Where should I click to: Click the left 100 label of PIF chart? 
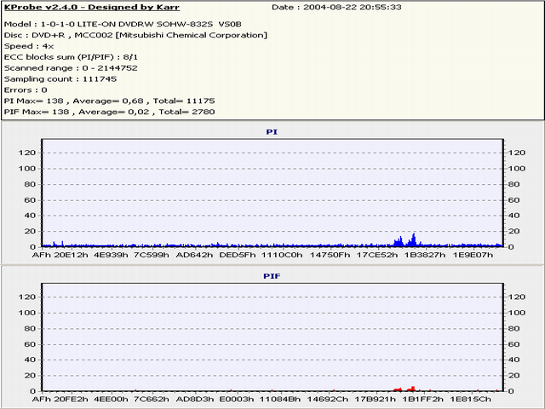pos(27,313)
